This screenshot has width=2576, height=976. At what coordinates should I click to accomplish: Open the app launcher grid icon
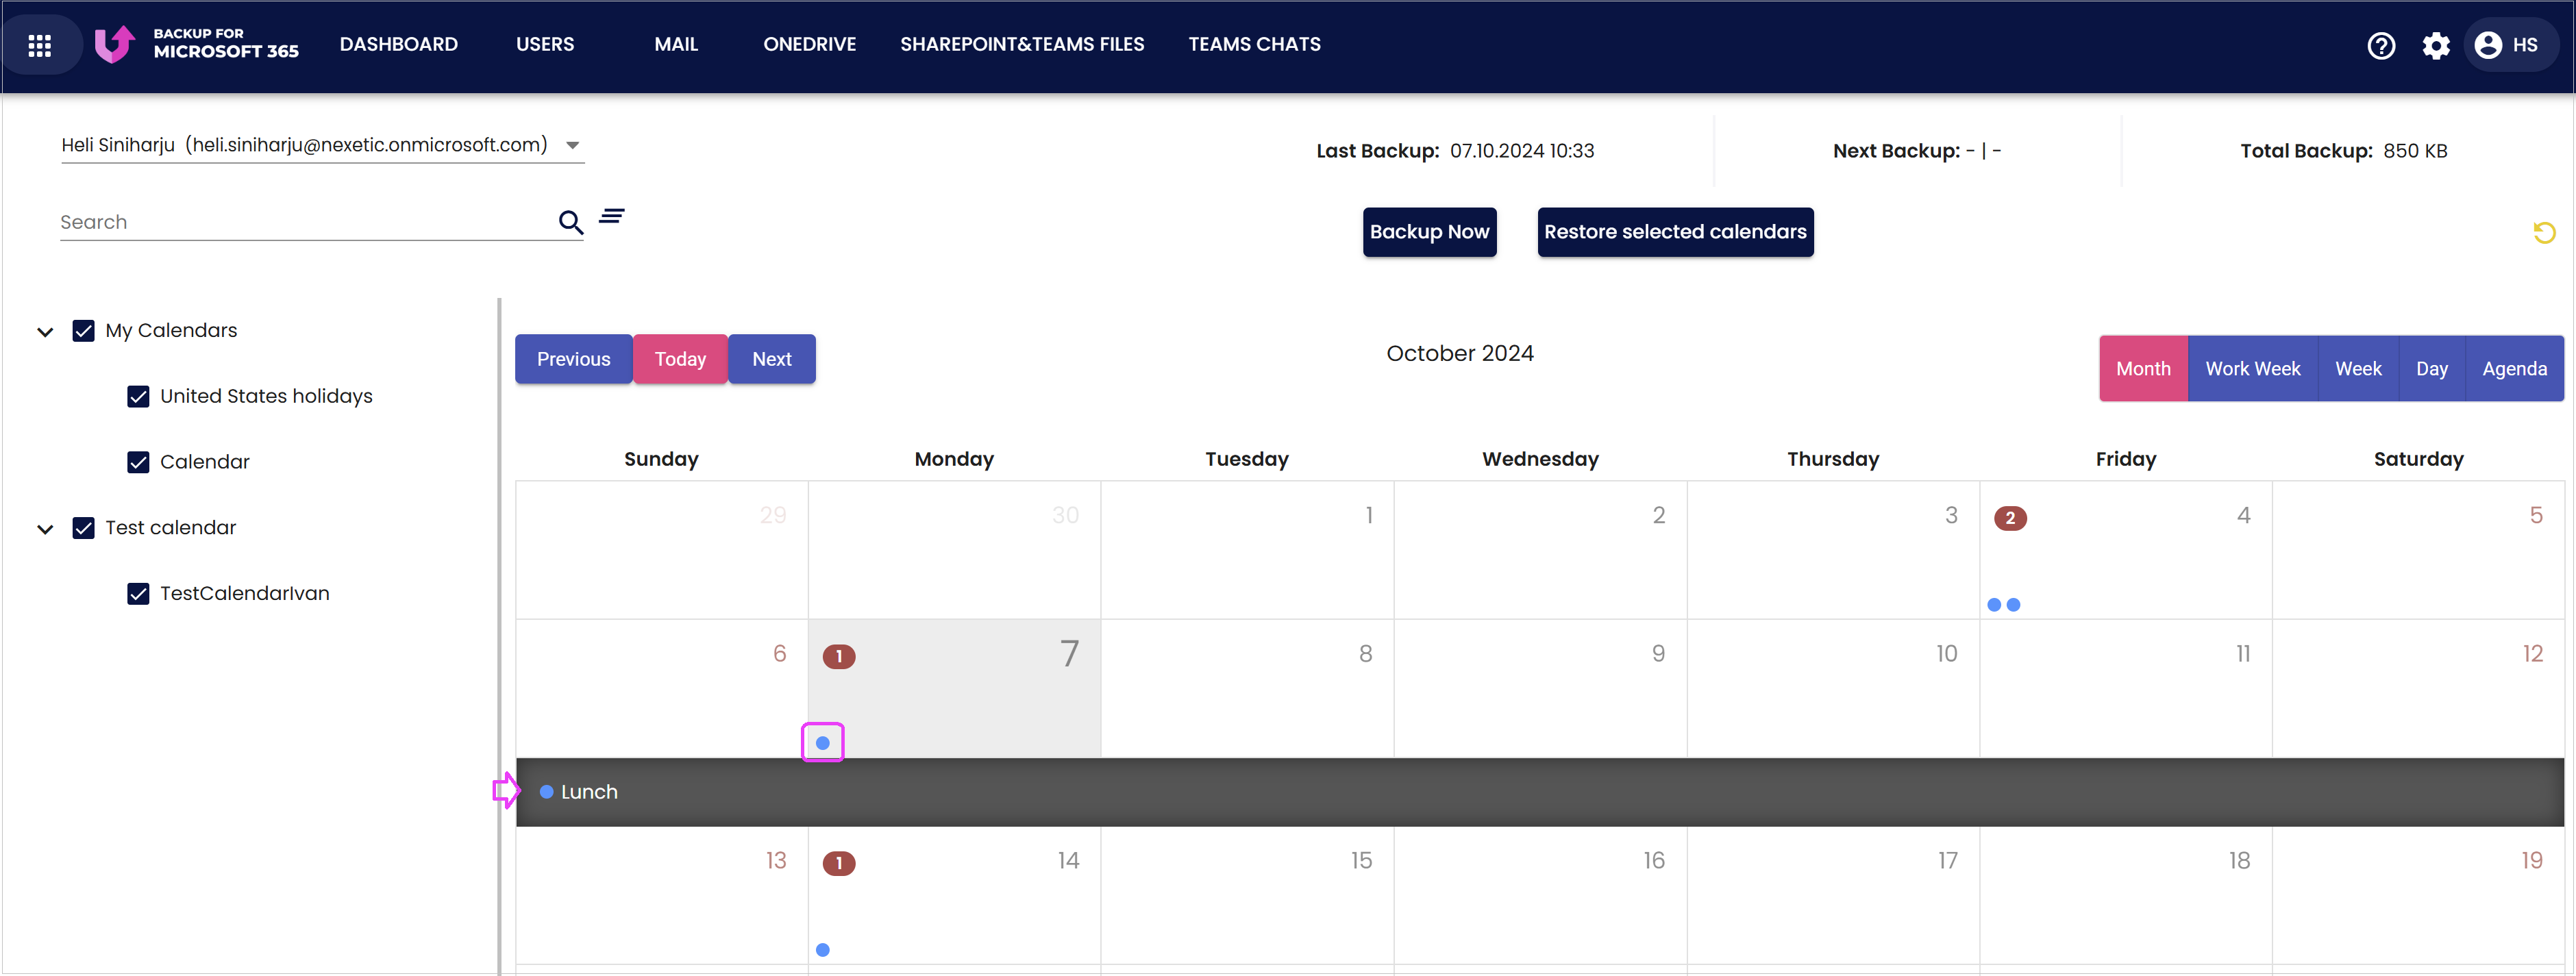[x=40, y=45]
